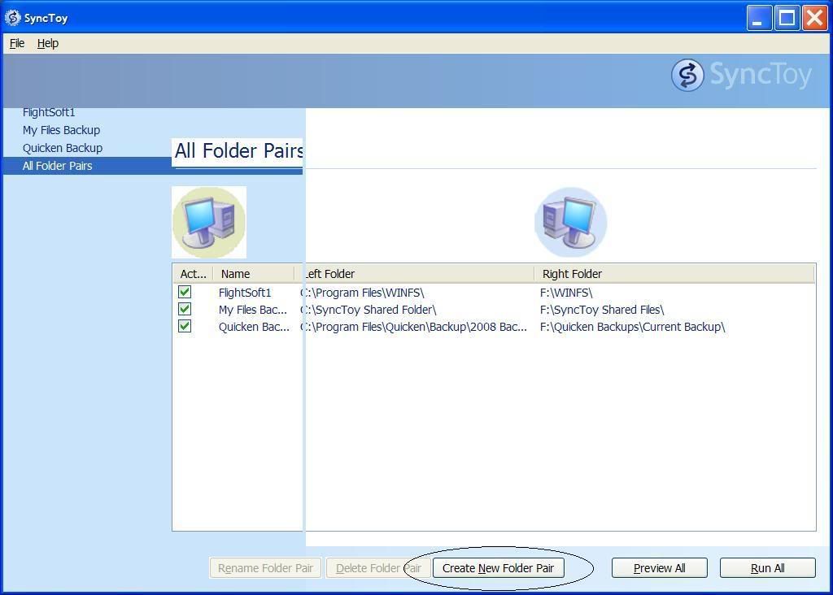Screen dimensions: 833x595
Task: Click the Run All button
Action: pos(768,568)
